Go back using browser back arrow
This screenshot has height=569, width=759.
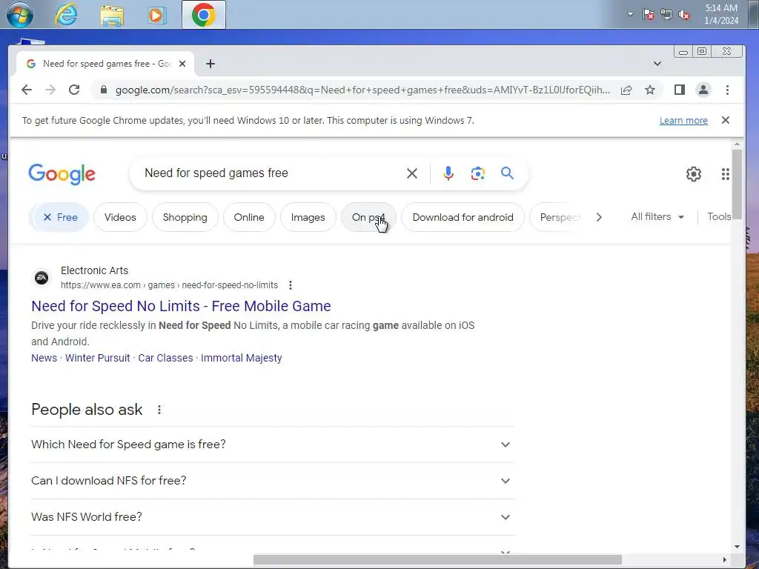coord(27,90)
